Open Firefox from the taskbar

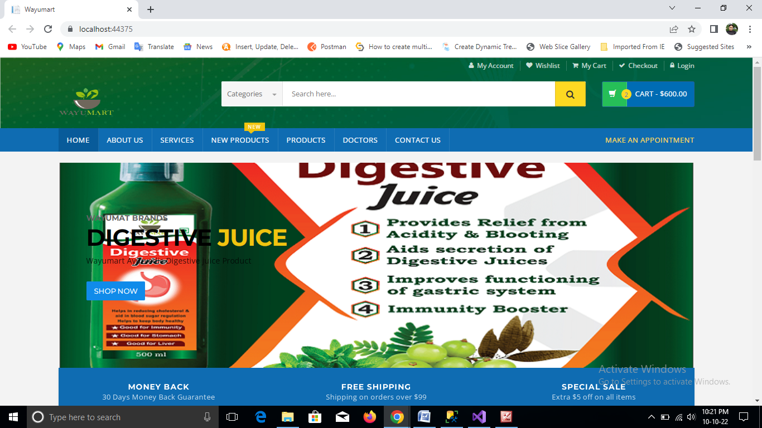tap(369, 417)
